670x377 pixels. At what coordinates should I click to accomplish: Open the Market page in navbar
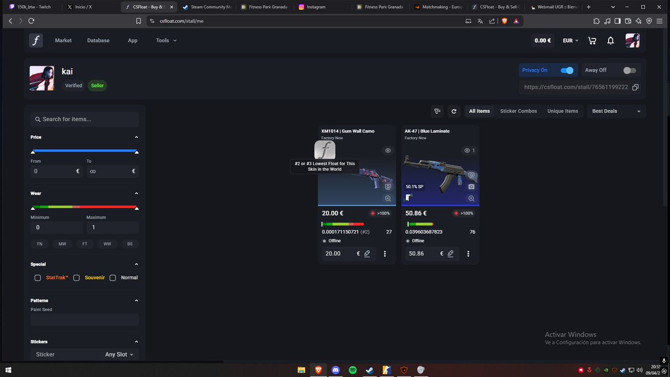[x=63, y=41]
